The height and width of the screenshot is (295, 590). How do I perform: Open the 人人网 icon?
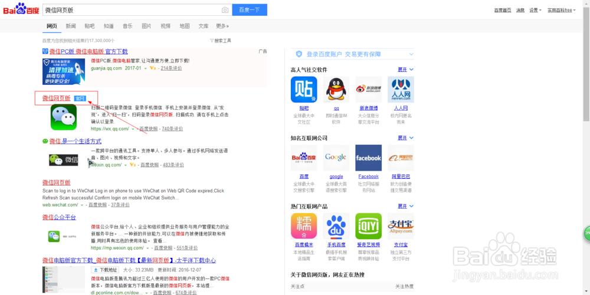coord(401,90)
